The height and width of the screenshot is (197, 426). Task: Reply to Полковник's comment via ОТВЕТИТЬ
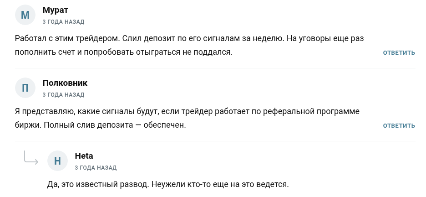pyautogui.click(x=399, y=126)
